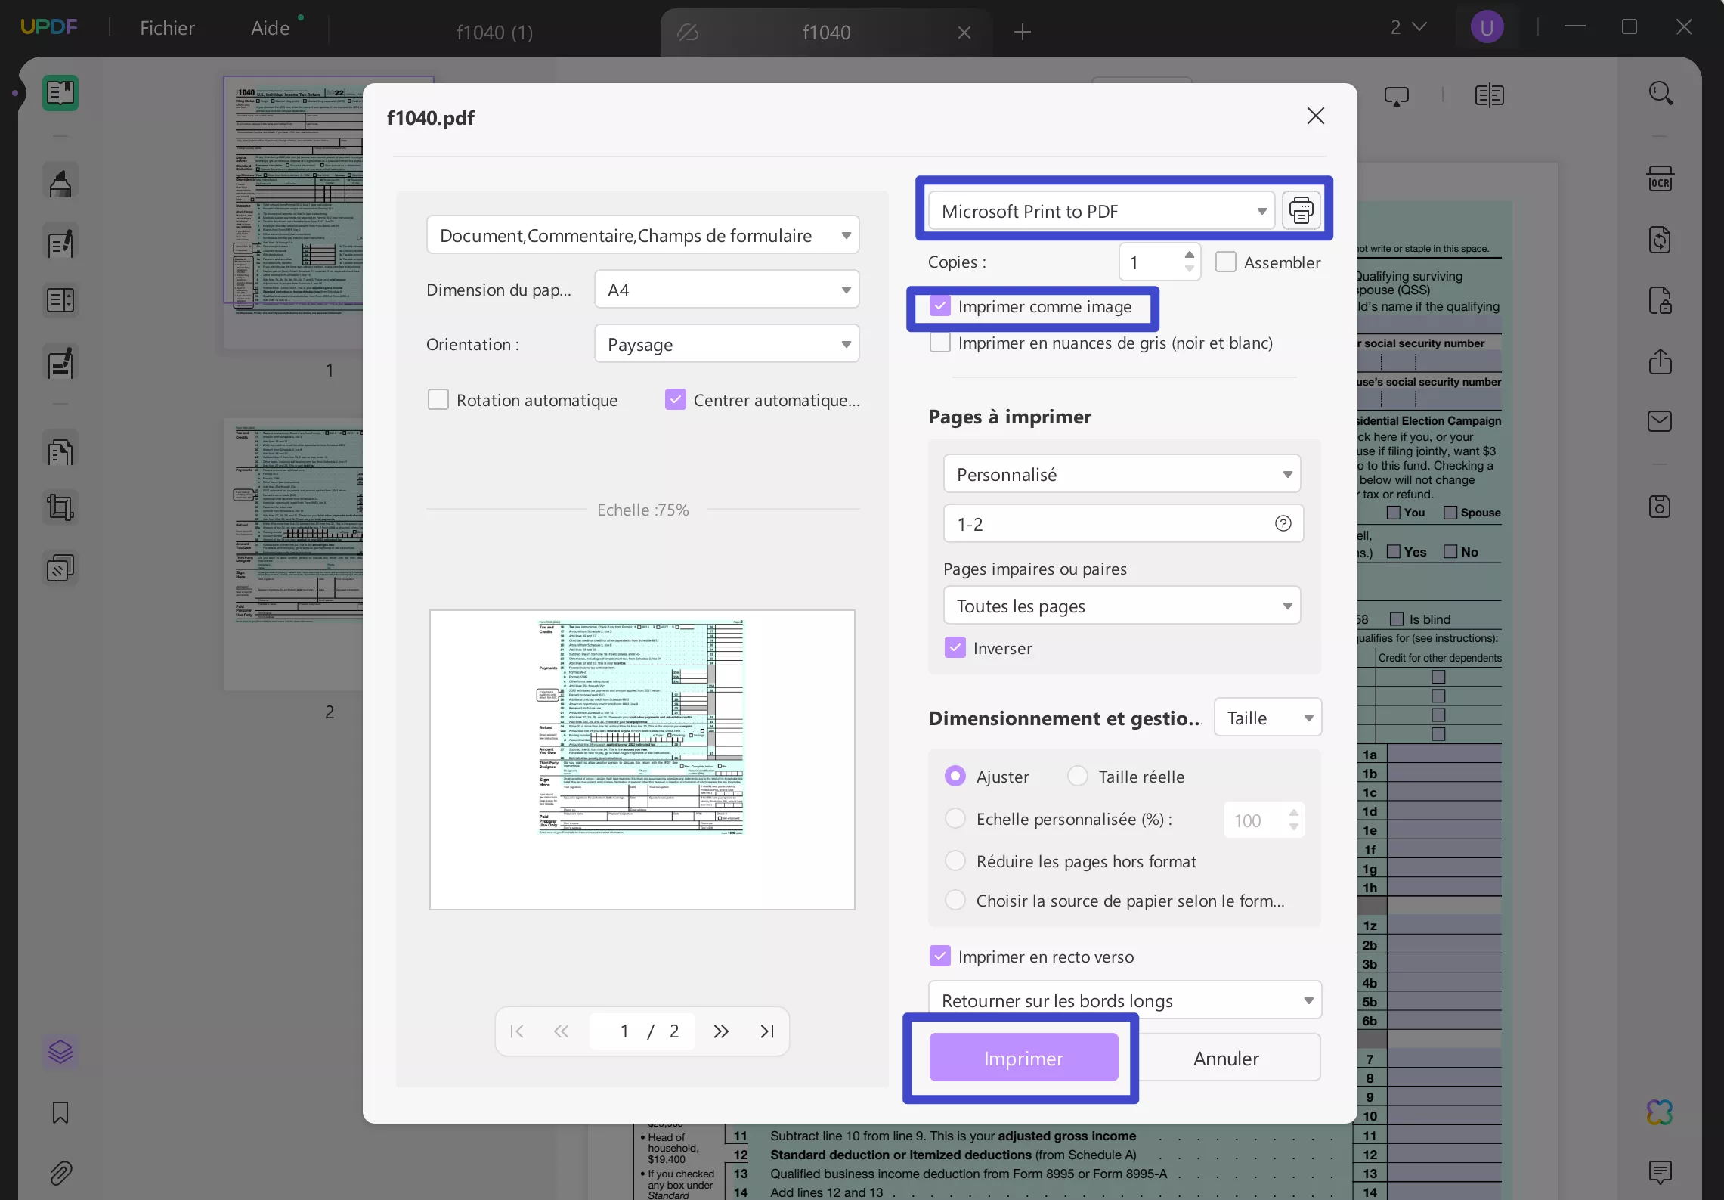Screen dimensions: 1724x1200
Task: Click the Imprimer button
Action: tap(1023, 1058)
